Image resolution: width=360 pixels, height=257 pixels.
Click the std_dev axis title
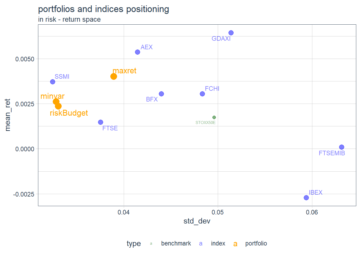(x=197, y=221)
